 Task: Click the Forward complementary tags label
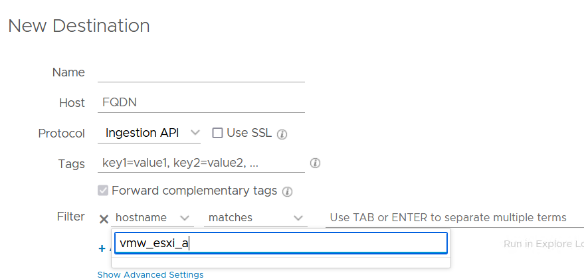(x=194, y=191)
